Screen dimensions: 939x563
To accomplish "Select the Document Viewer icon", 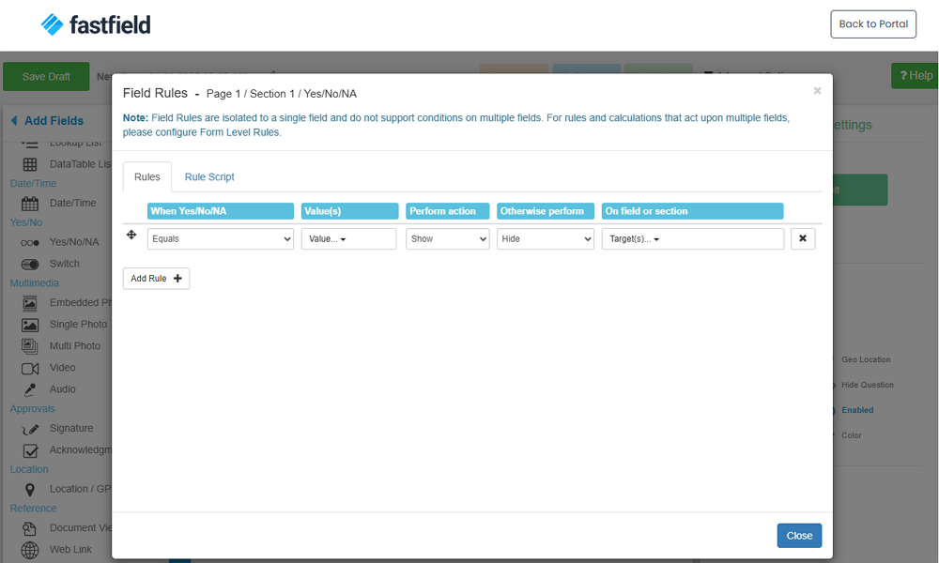I will (29, 528).
